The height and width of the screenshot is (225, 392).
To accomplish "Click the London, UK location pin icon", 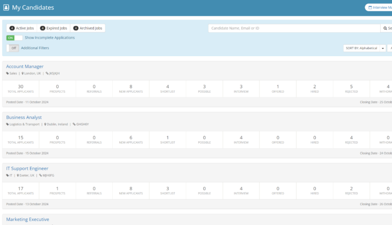I will point(23,73).
